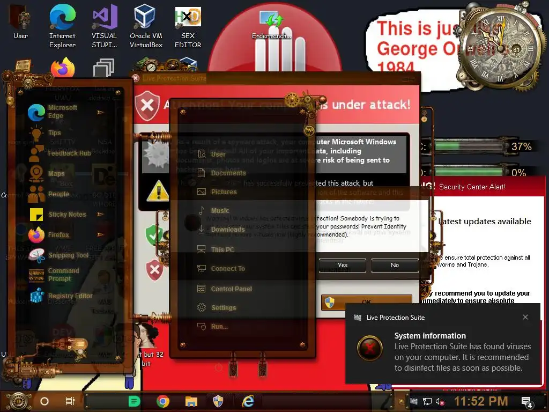Open the SEX EDITOR desktop icon
The image size is (549, 412).
click(188, 26)
